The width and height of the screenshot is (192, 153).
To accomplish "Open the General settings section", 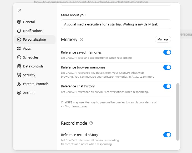I will click(35, 22).
